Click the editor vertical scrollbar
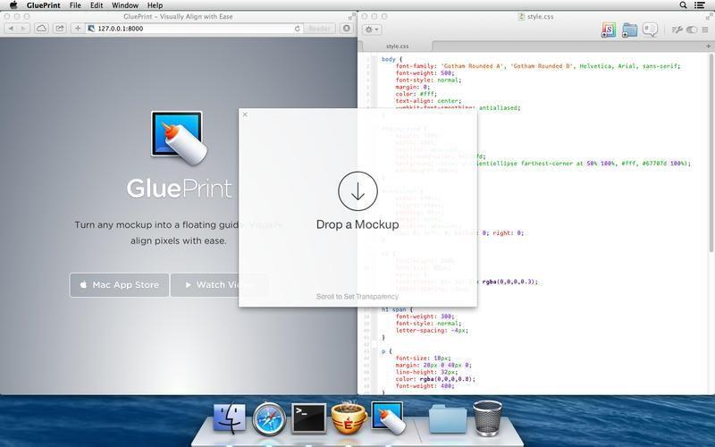 [x=711, y=153]
